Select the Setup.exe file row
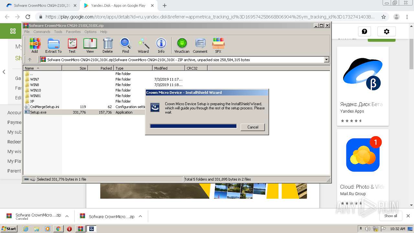Image resolution: width=414 pixels, height=233 pixels. tap(85, 112)
